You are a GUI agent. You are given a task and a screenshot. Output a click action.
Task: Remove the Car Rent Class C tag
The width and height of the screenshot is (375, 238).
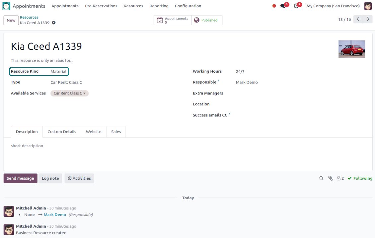[84, 93]
